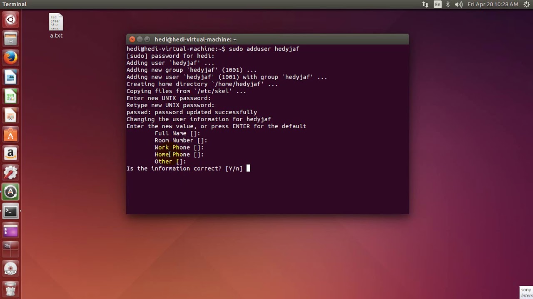Minimize the terminal window
The width and height of the screenshot is (533, 299).
(x=140, y=39)
